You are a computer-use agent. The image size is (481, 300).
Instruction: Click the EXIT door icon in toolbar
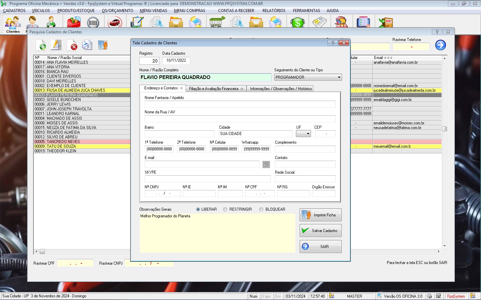(386, 22)
